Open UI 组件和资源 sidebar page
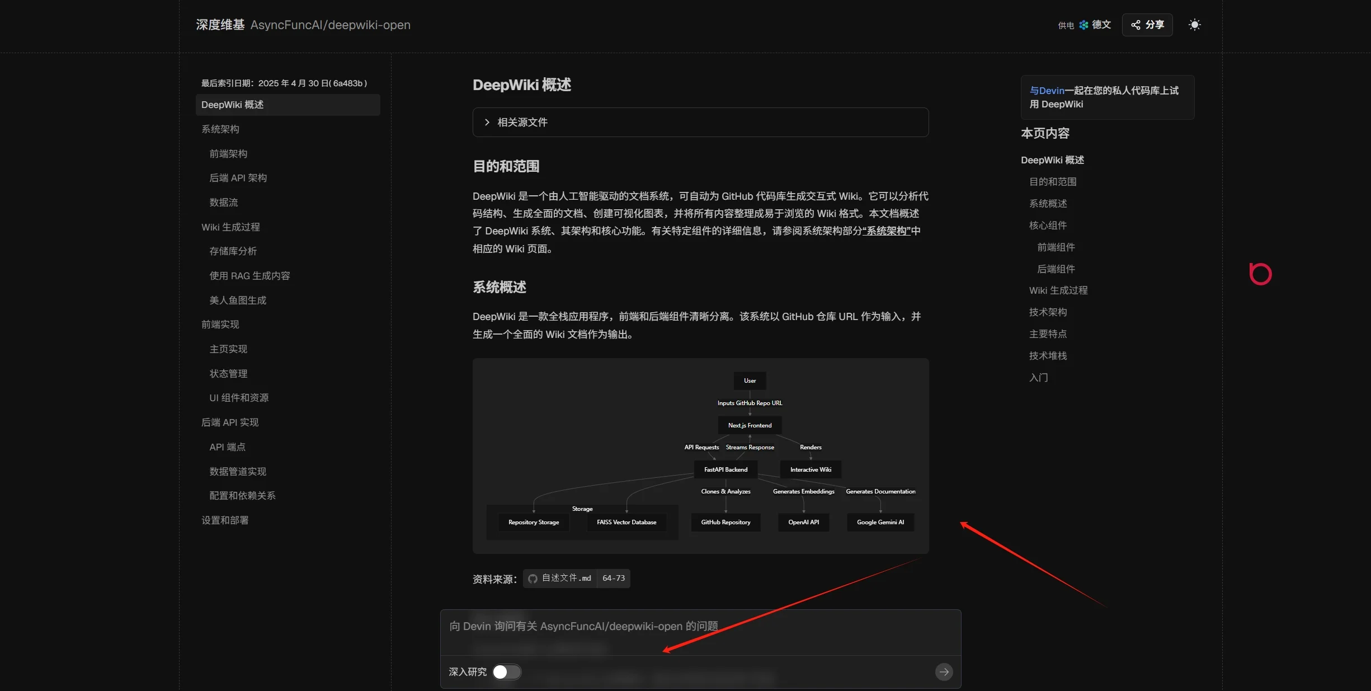 [239, 398]
